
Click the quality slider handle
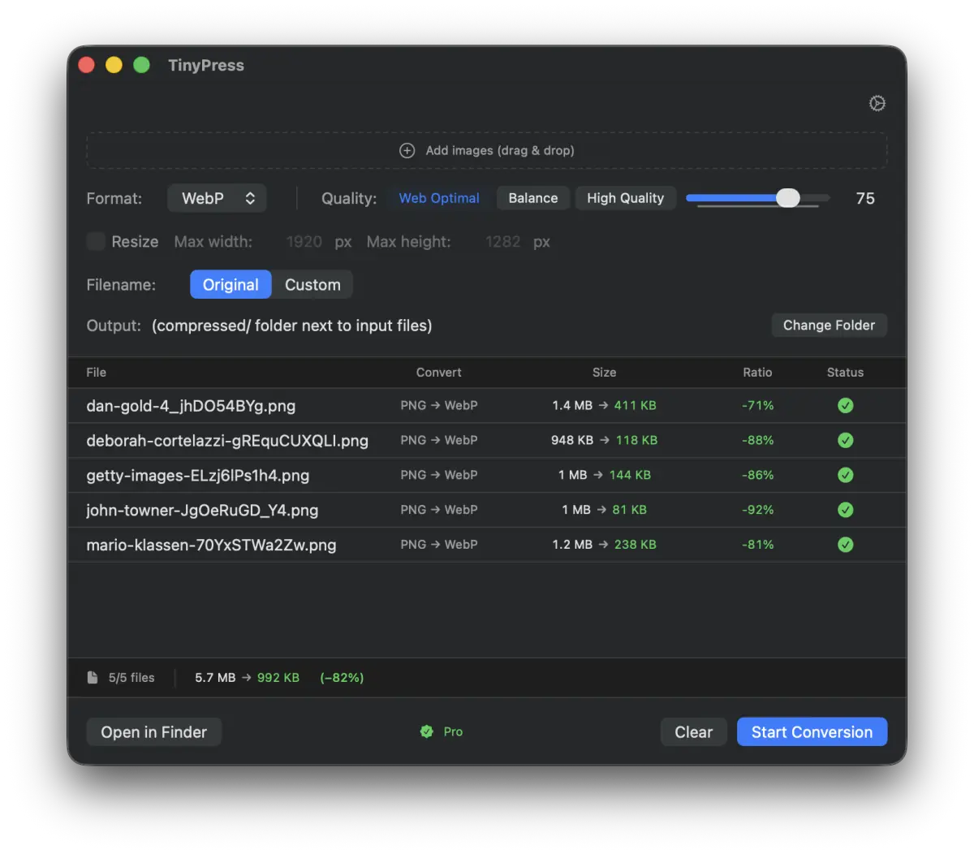tap(787, 198)
